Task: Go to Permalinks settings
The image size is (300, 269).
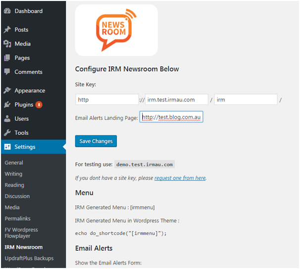Action: click(17, 218)
